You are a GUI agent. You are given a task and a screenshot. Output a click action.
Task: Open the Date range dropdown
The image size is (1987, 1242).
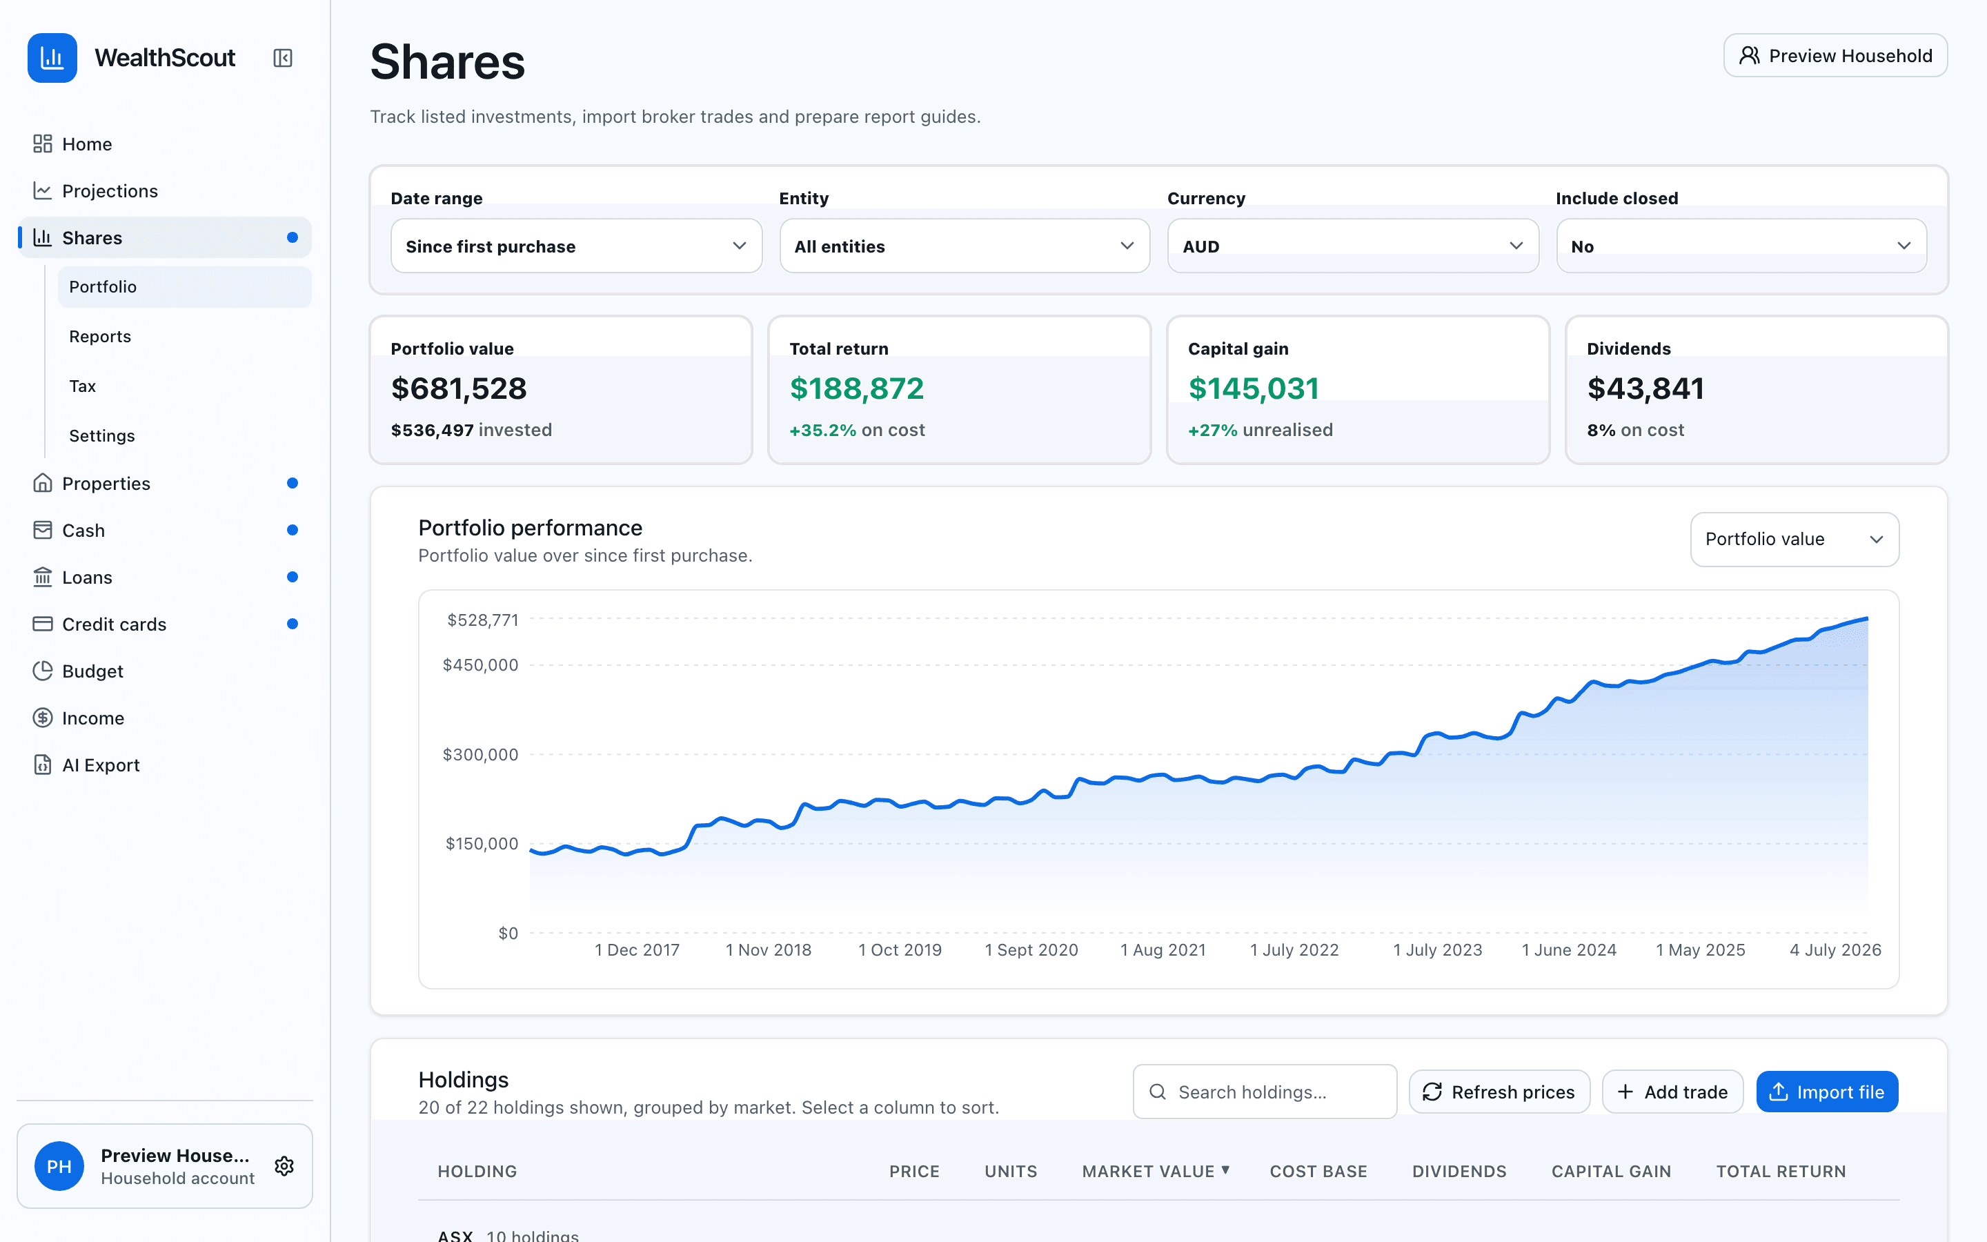point(576,246)
